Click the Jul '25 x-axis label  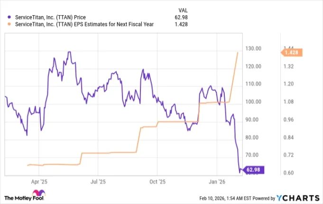click(x=98, y=181)
